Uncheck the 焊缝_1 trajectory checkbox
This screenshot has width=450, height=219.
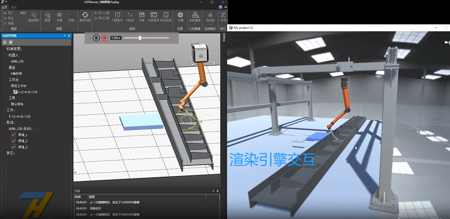[13, 135]
